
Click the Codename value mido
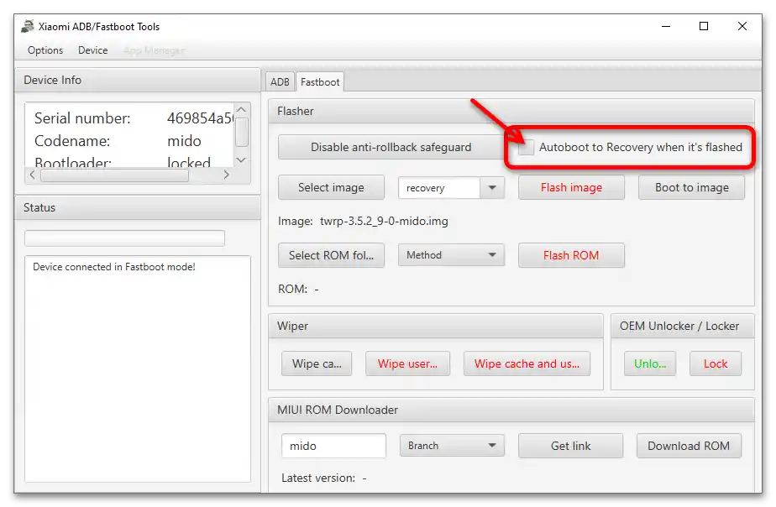tap(184, 141)
